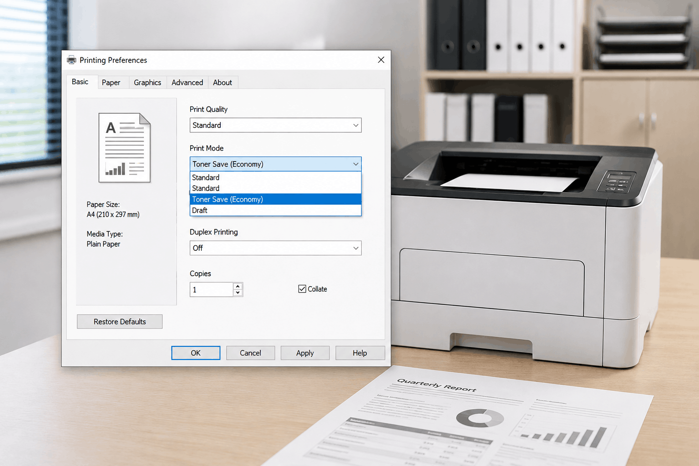
Task: Click the A4 (210 x 297 mm) value
Action: 113,214
